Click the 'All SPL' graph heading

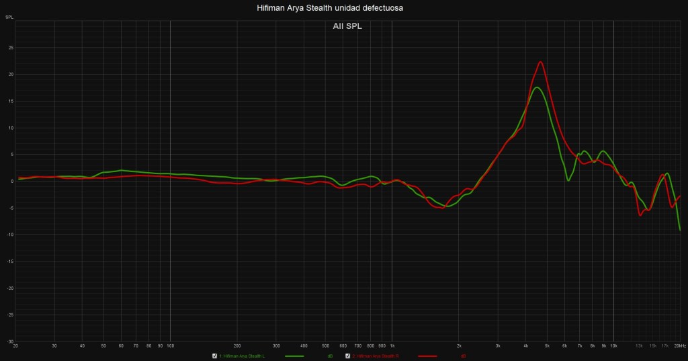pyautogui.click(x=347, y=26)
